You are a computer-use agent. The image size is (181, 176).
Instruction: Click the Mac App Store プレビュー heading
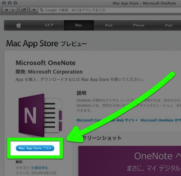point(46,44)
